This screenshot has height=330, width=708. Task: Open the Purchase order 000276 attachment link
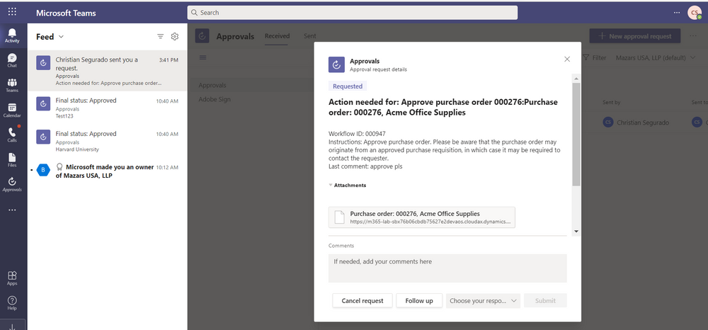pos(422,217)
